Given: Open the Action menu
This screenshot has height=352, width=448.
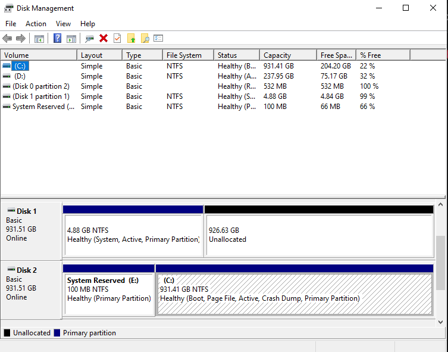Looking at the screenshot, I should (x=36, y=24).
